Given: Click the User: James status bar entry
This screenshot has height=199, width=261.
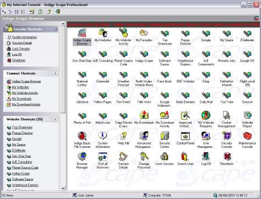Looking at the screenshot, I should [x=85, y=196].
